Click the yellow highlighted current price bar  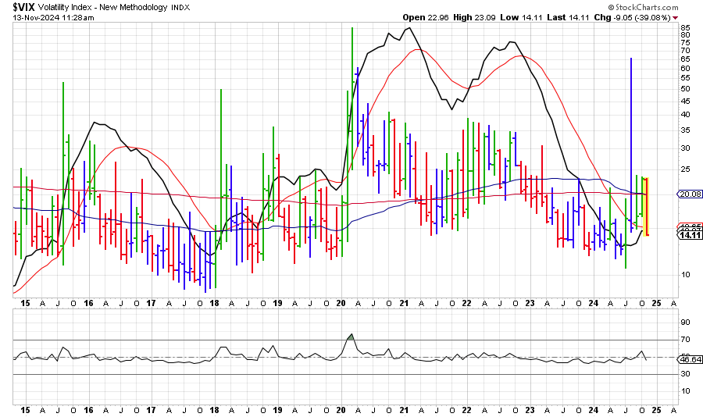point(646,207)
